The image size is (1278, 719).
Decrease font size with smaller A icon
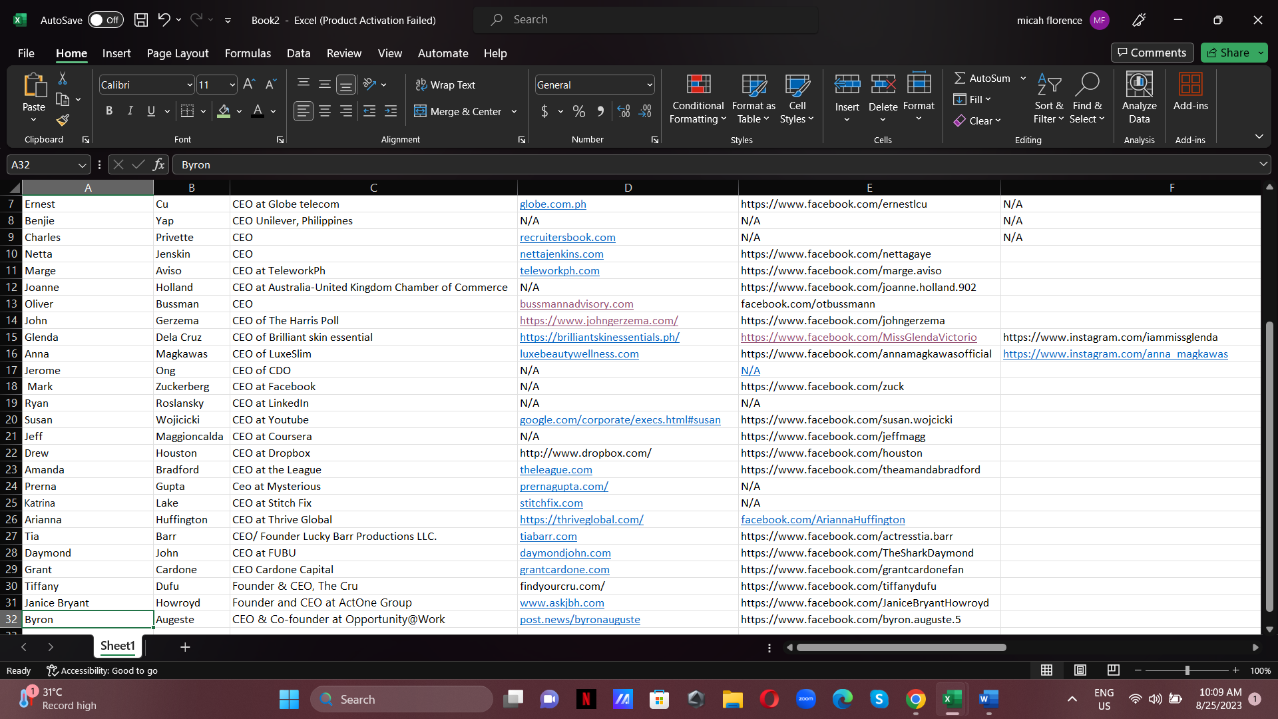[x=270, y=85]
